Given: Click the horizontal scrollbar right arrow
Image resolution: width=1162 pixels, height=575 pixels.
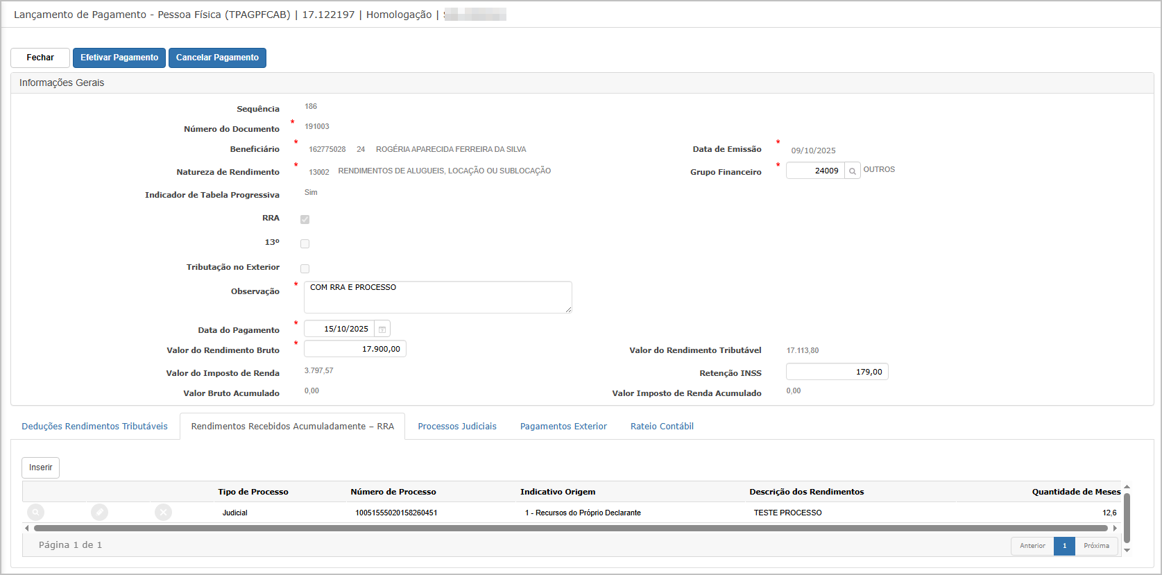Looking at the screenshot, I should click(1115, 529).
